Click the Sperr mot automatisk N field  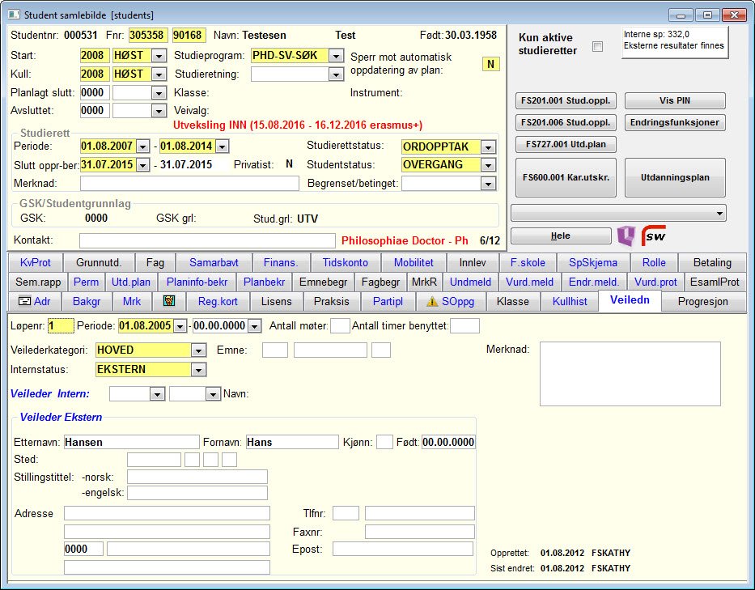pos(490,64)
